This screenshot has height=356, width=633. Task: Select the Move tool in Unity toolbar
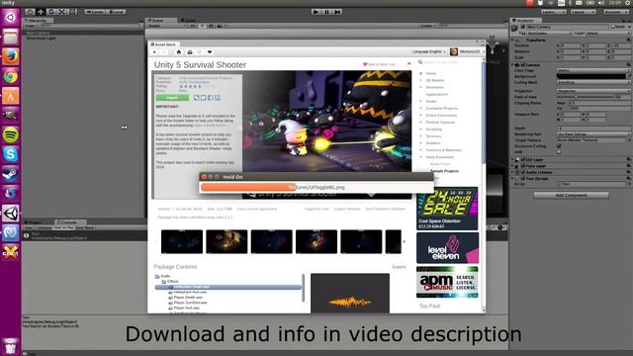point(41,12)
